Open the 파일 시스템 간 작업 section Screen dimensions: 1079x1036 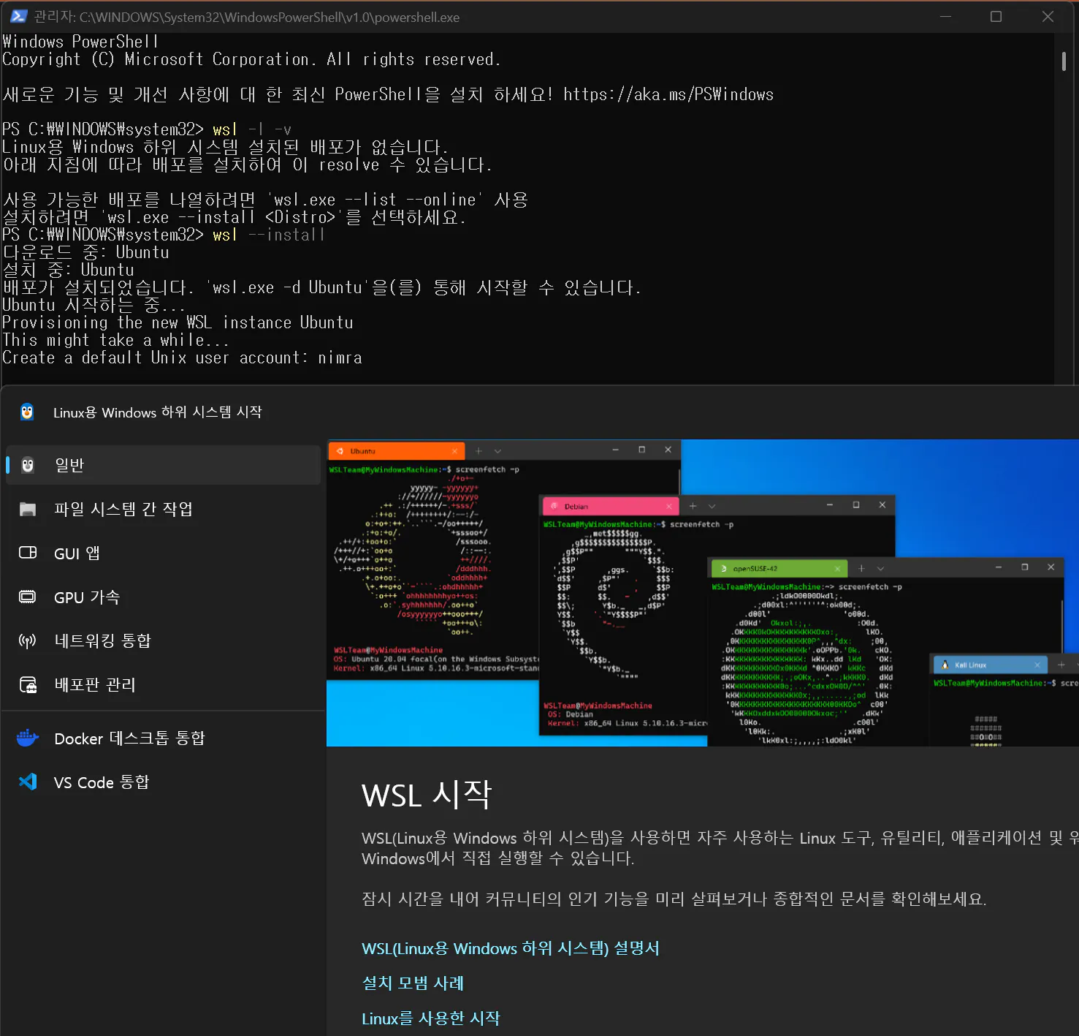tap(123, 509)
